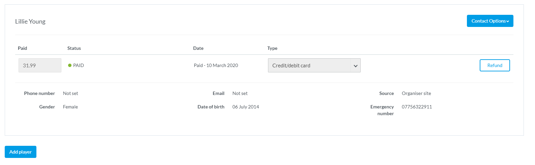Click the Date column header
The height and width of the screenshot is (165, 535).
[198, 48]
